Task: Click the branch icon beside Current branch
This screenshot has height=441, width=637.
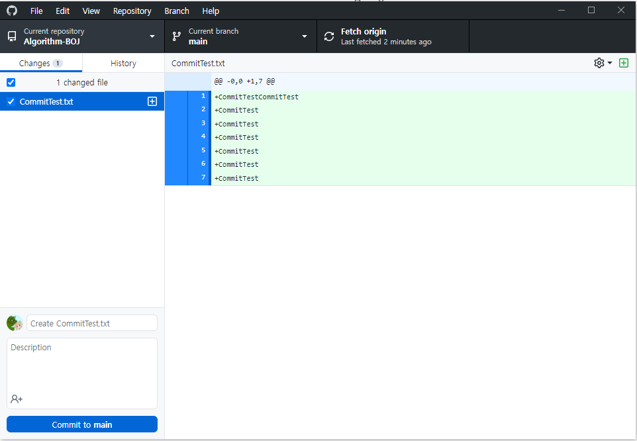Action: pyautogui.click(x=177, y=36)
